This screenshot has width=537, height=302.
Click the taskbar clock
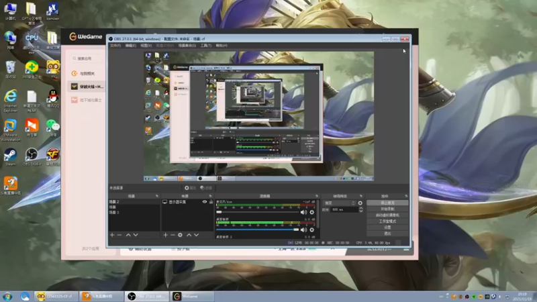click(x=523, y=297)
